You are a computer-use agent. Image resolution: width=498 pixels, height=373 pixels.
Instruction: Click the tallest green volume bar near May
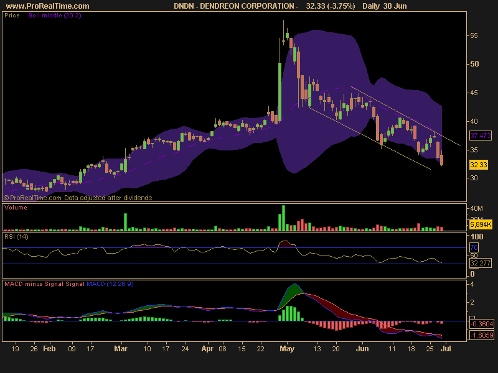click(284, 218)
